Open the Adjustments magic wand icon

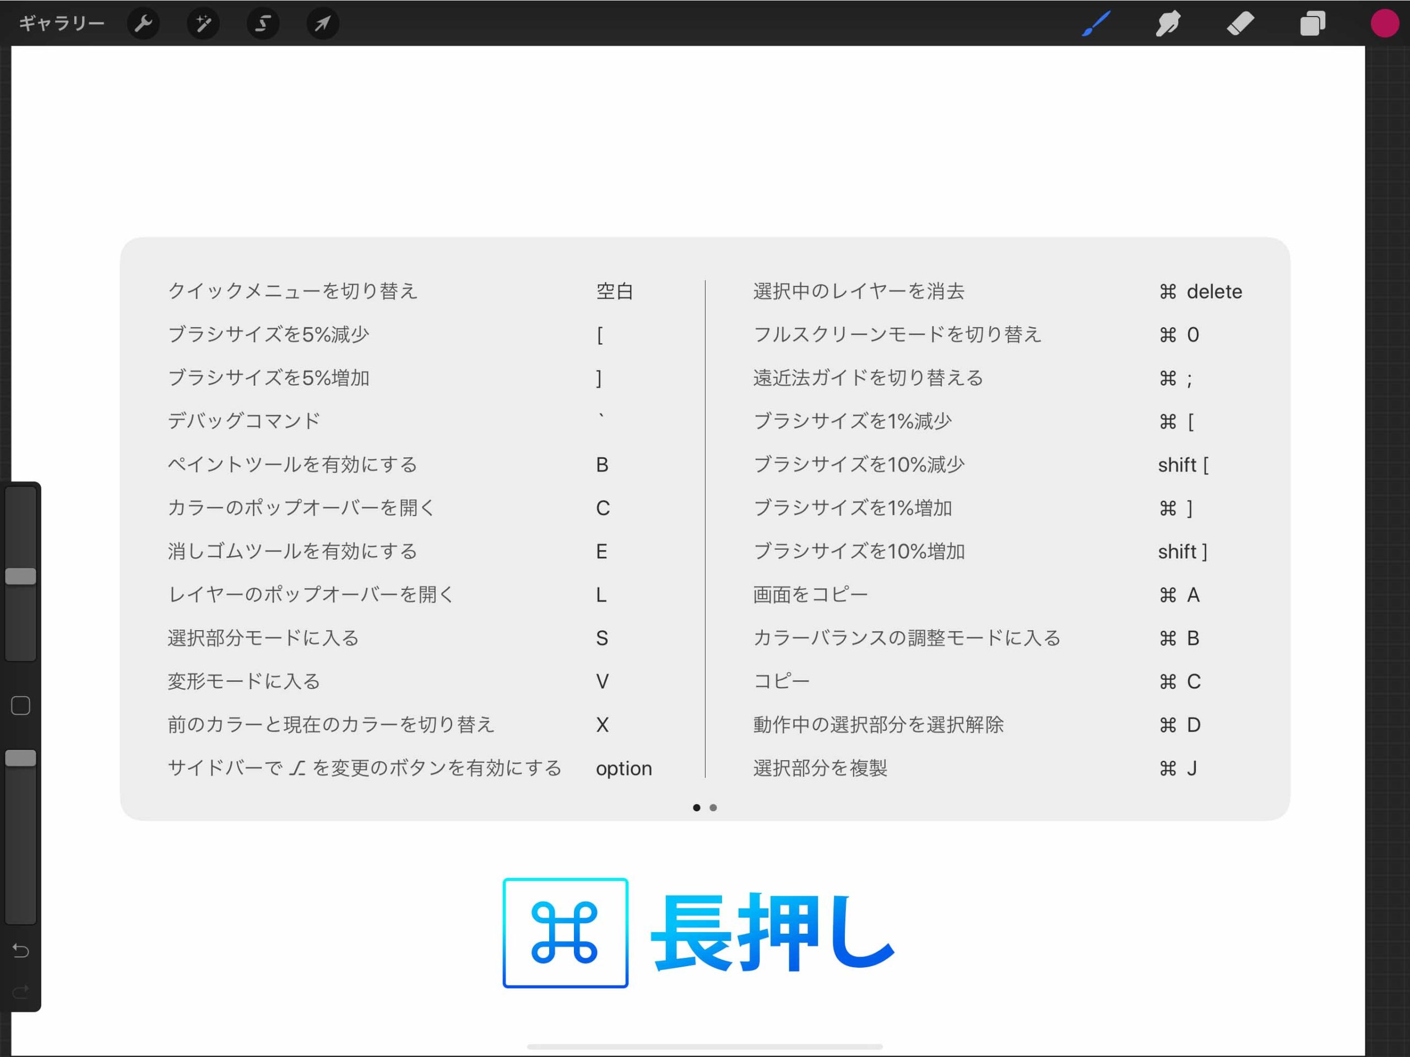pos(203,24)
